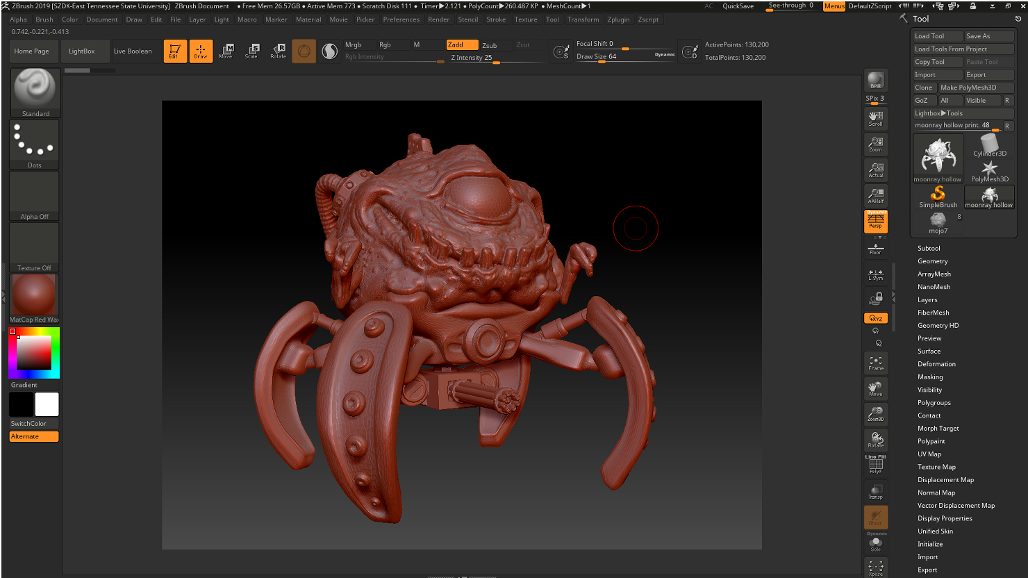Expand the Deformation section
The height and width of the screenshot is (578, 1028).
pos(936,364)
